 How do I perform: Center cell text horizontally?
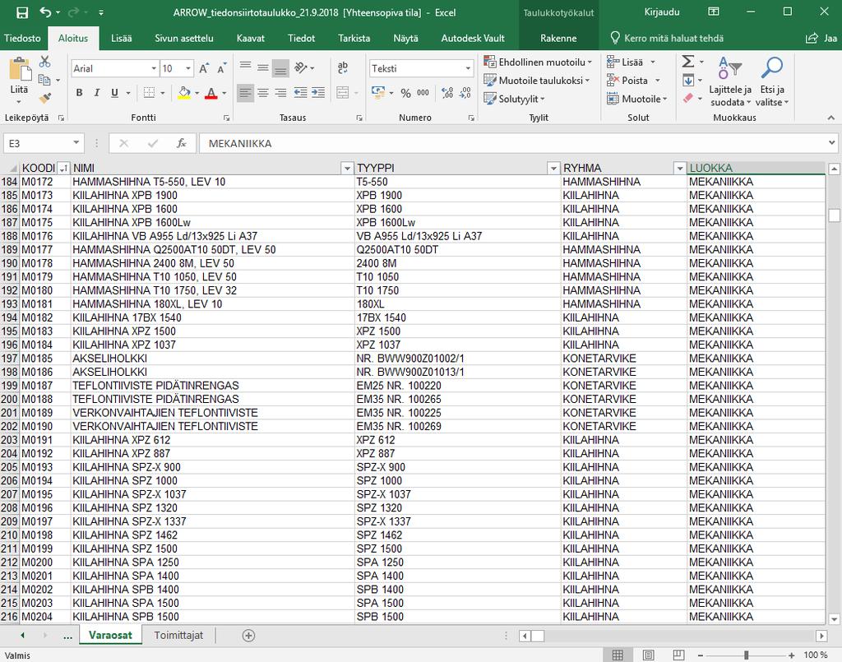263,93
